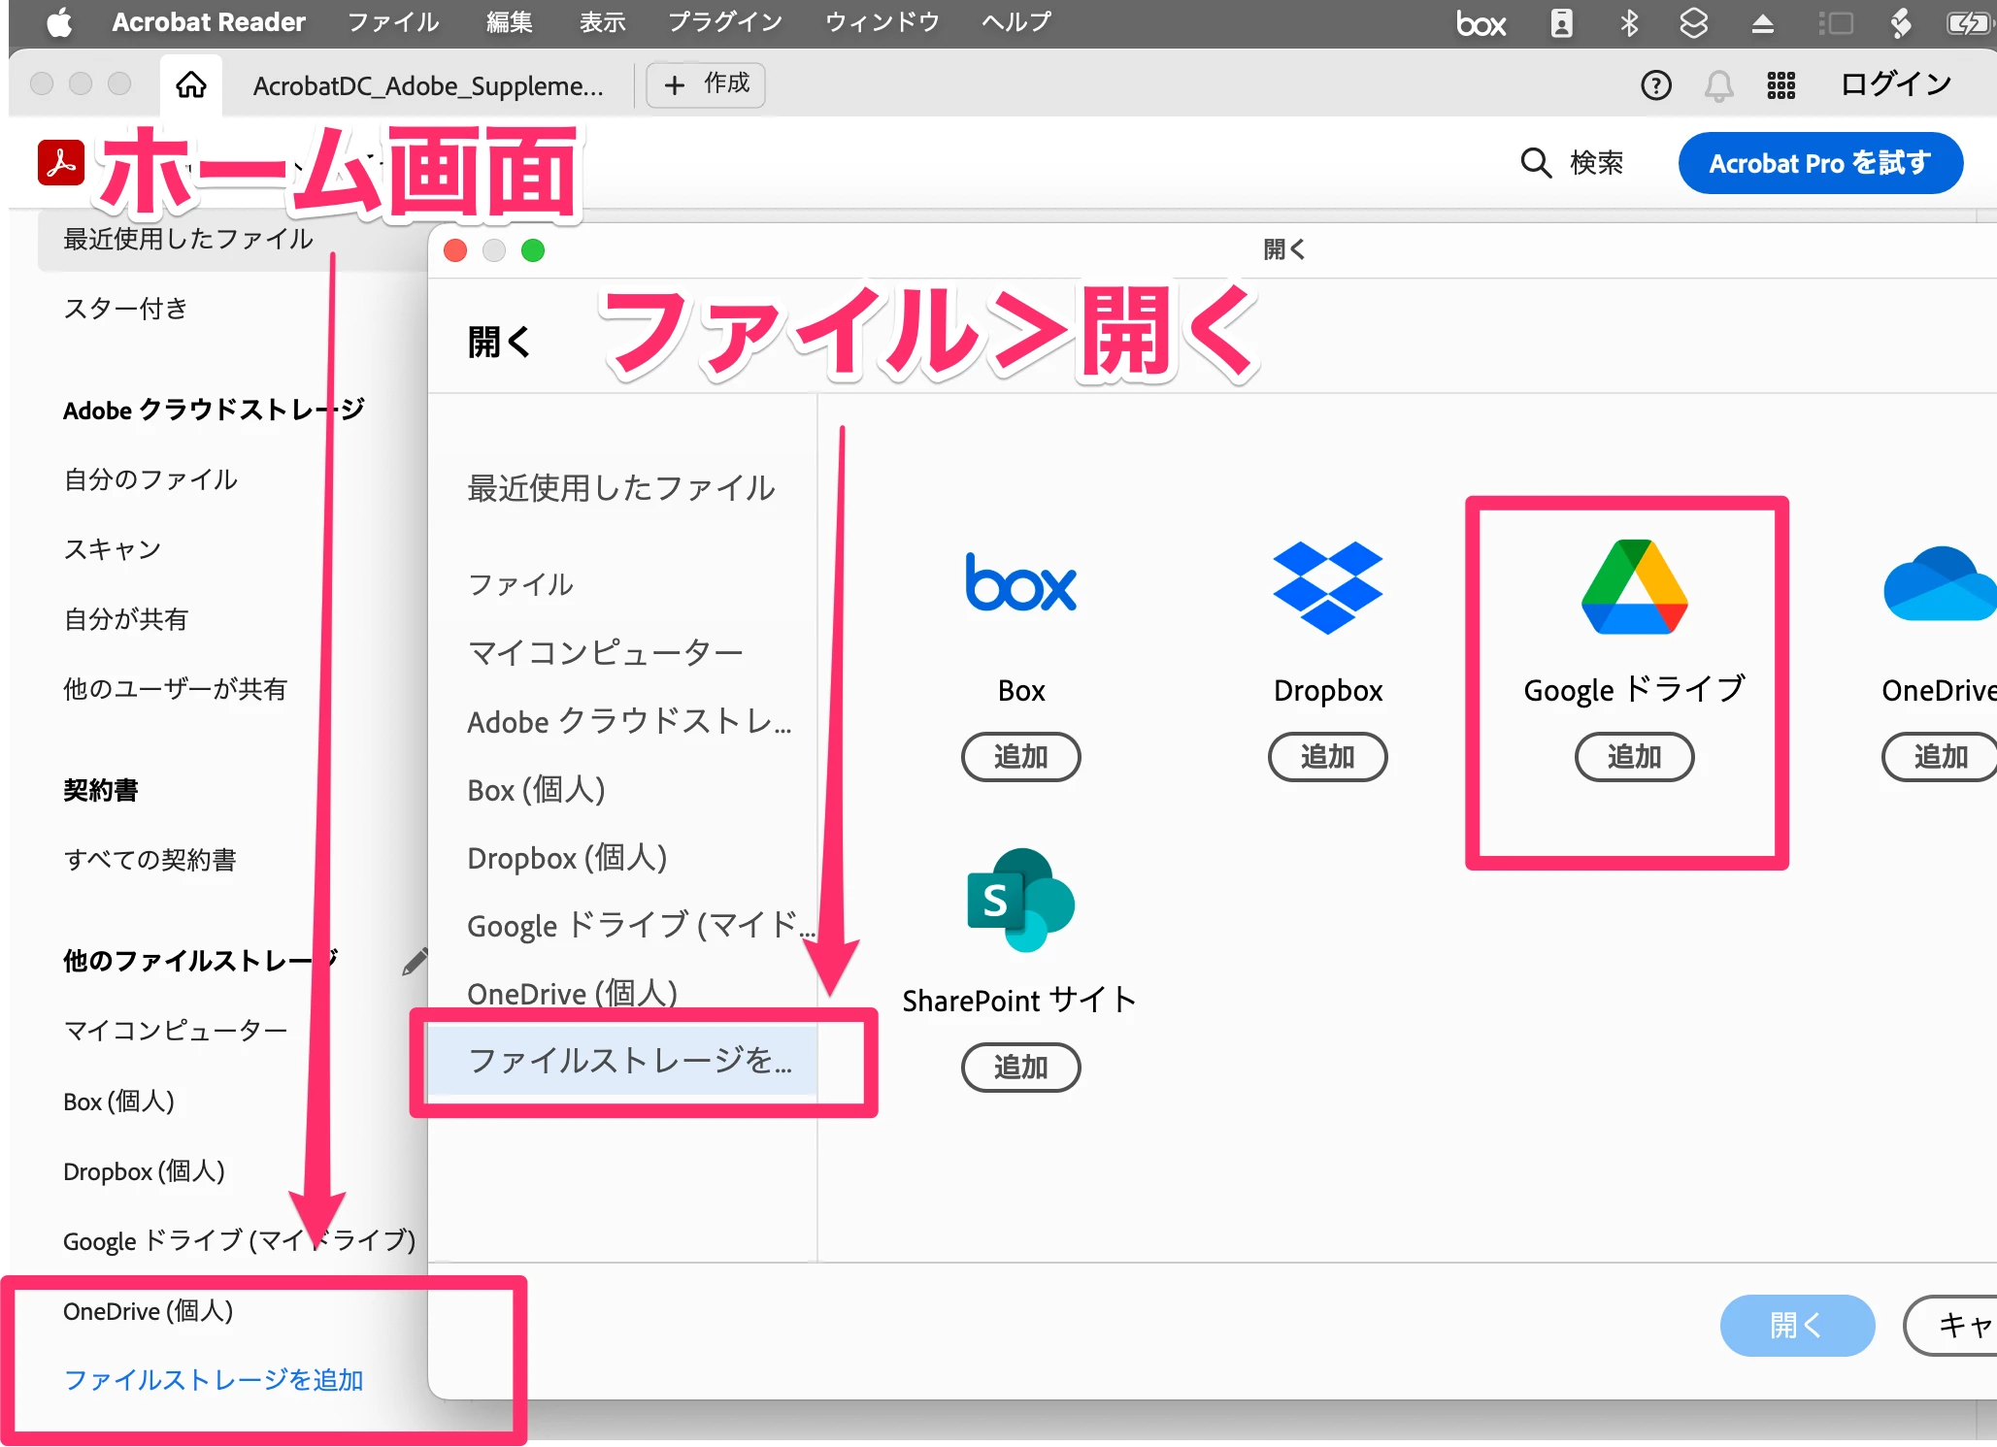
Task: Click the ファイルストレージを追加 link in the sidebar
Action: pyautogui.click(x=213, y=1379)
